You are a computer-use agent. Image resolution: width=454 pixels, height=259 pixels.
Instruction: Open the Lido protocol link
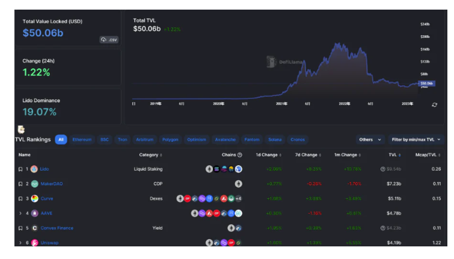click(44, 169)
